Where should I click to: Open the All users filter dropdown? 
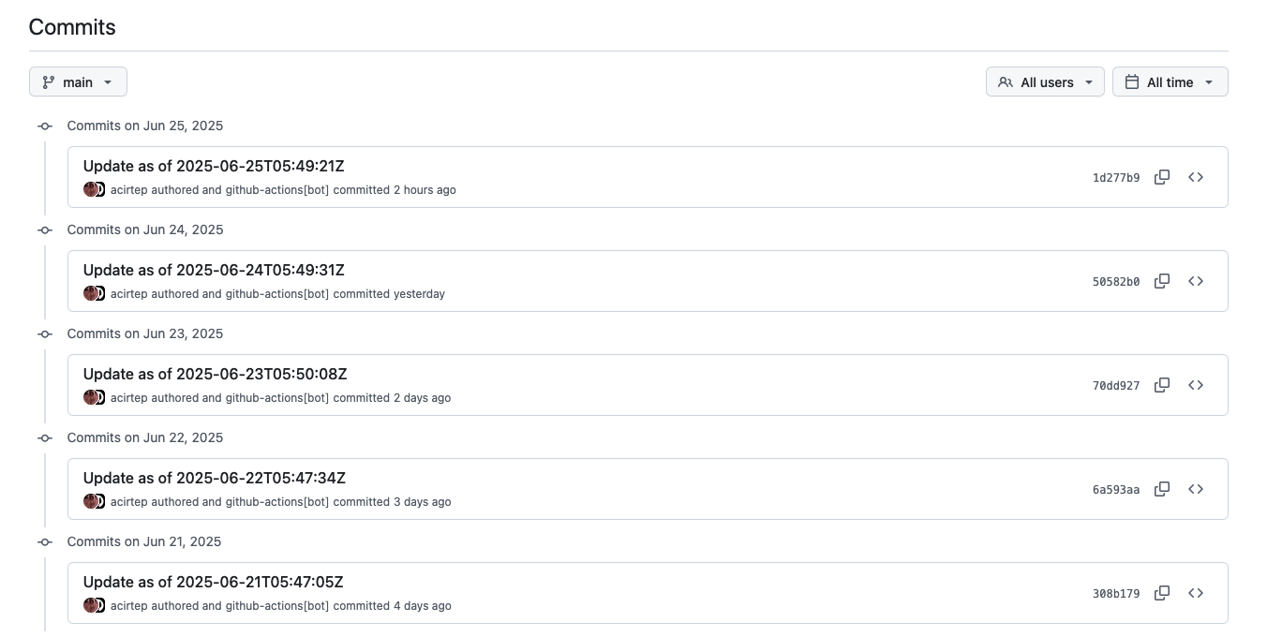[1045, 81]
